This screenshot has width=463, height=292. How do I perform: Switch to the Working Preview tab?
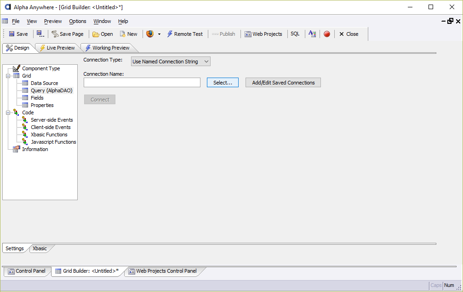[x=108, y=48]
